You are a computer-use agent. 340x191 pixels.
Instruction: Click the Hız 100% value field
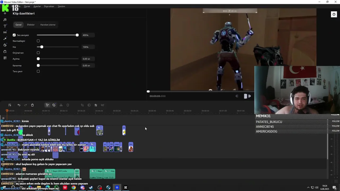88,47
